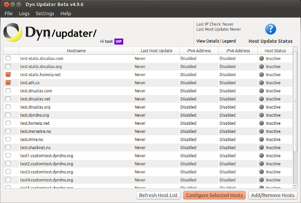The image size is (301, 203).
Task: Check the box for test-static.dnsalias.org
Action: pos(8,66)
